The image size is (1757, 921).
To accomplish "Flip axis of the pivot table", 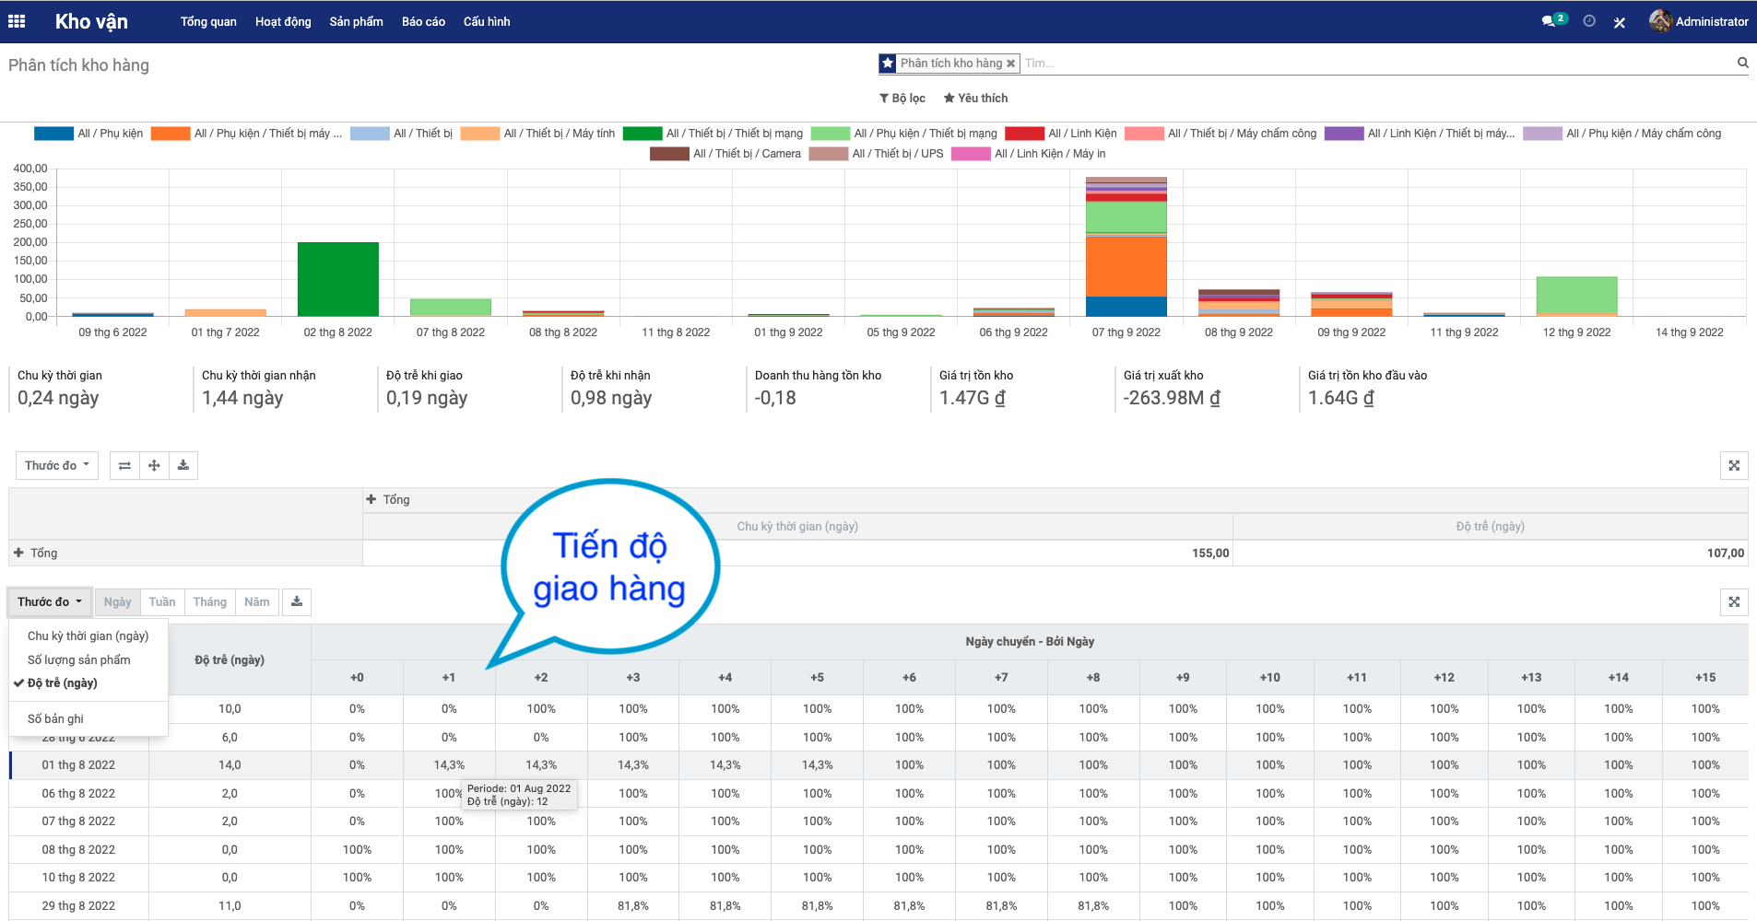I will (x=124, y=465).
